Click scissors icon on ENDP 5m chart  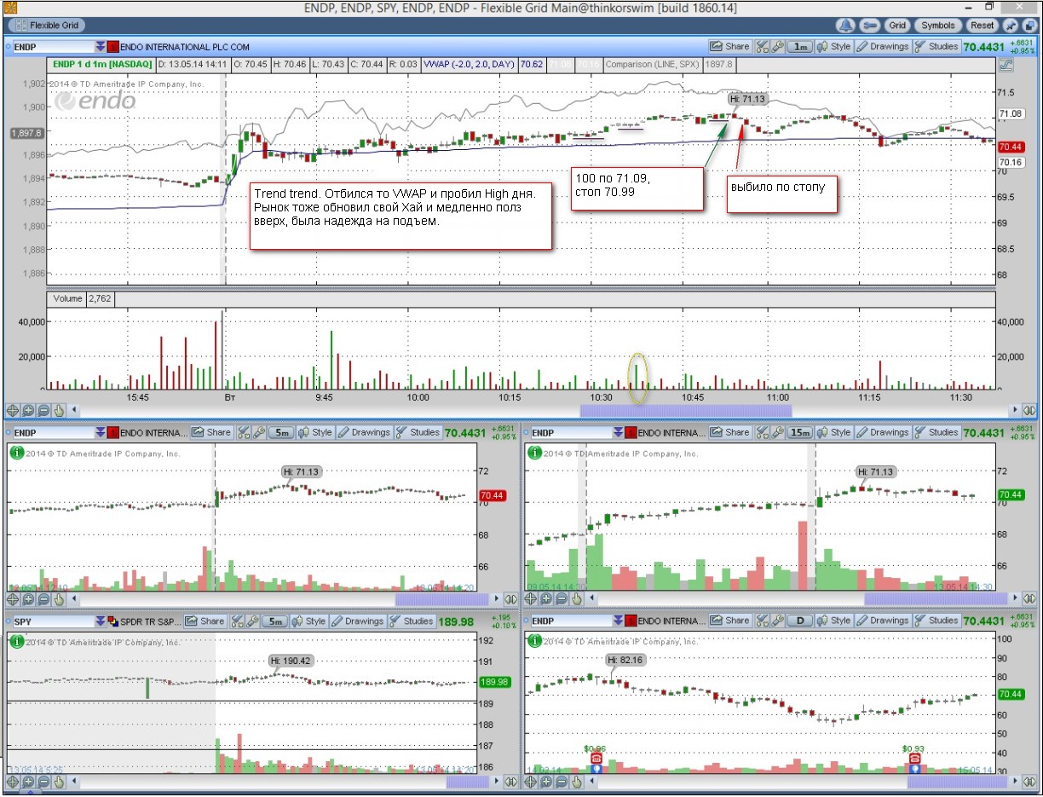[x=243, y=432]
